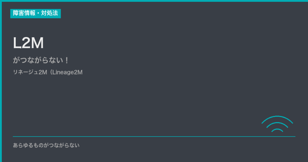The image size is (308, 162).
Task: Click the smallest inner Wi-Fi arc
Action: point(277,130)
